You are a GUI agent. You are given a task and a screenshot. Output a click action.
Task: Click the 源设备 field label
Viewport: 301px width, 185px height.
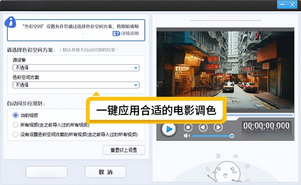tap(19, 60)
